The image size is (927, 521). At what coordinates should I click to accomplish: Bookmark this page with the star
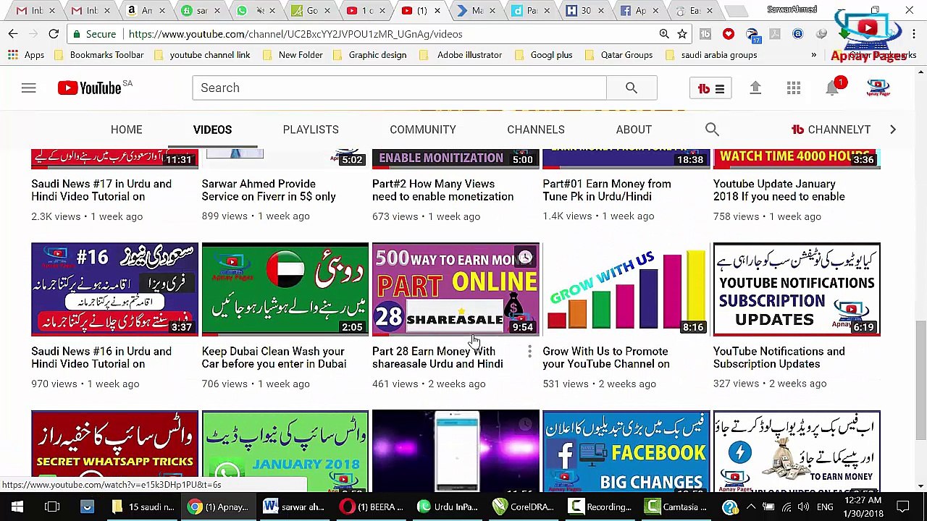[x=681, y=34]
